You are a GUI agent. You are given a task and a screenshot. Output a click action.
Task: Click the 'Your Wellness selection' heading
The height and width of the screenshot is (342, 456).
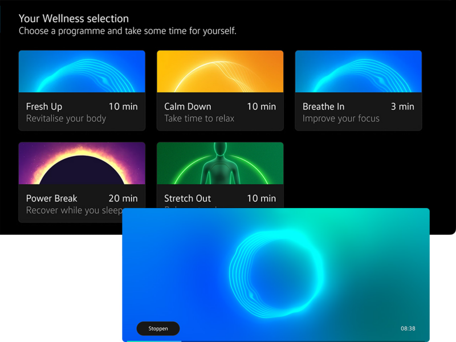pyautogui.click(x=74, y=19)
